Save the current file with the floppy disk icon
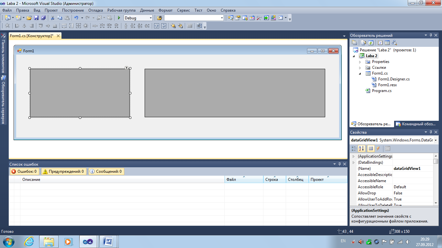The image size is (442, 248). pos(36,18)
